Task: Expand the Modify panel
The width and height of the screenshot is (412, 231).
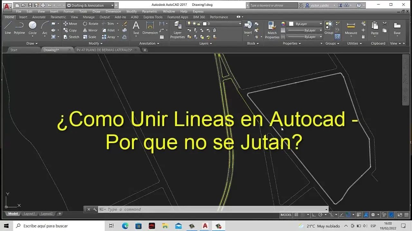Action: (96, 43)
